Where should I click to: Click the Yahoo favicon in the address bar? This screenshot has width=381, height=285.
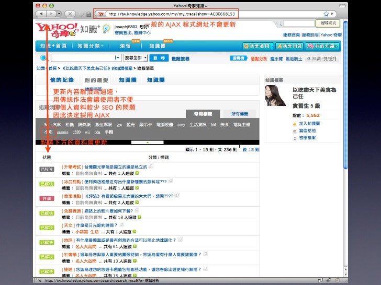101,14
